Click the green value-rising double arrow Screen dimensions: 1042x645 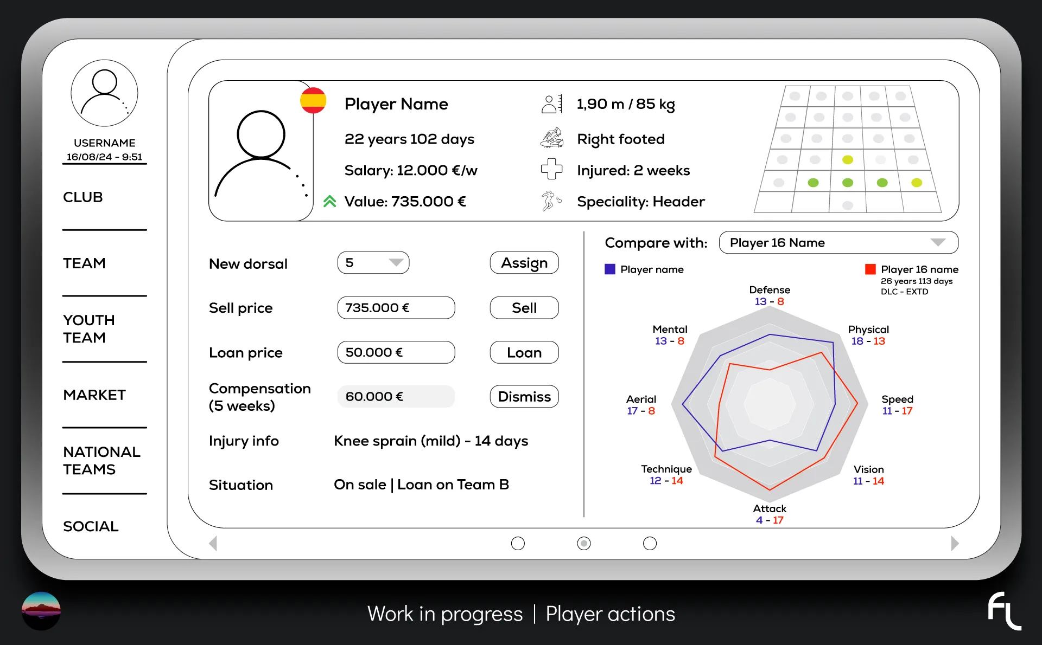pyautogui.click(x=329, y=202)
